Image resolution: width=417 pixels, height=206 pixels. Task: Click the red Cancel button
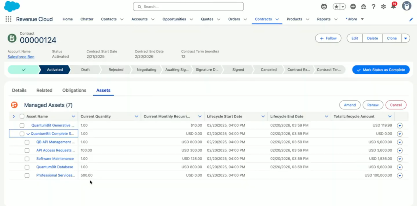tap(396, 105)
